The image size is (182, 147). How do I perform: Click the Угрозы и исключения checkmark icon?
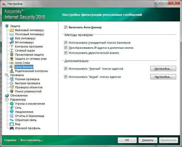(11, 104)
